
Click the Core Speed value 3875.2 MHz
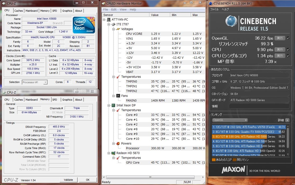click(33, 60)
